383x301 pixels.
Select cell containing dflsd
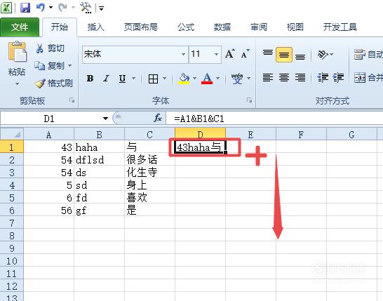click(x=99, y=160)
